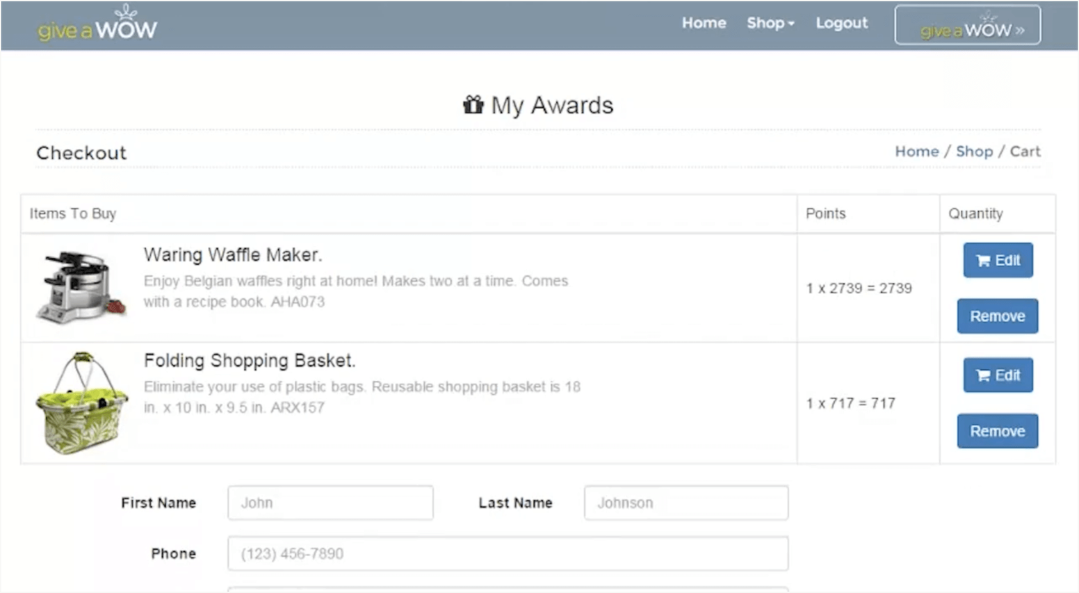Click the My Awards page title
1079x593 pixels.
pos(552,105)
